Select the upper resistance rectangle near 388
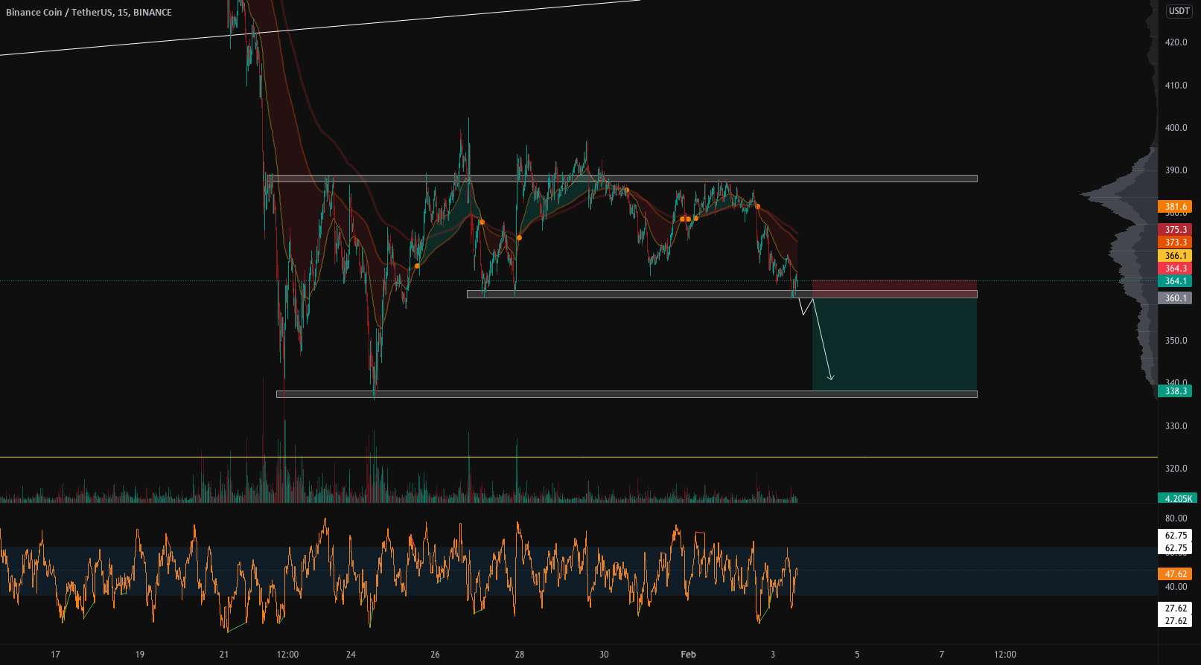The width and height of the screenshot is (1201, 665). tap(622, 179)
